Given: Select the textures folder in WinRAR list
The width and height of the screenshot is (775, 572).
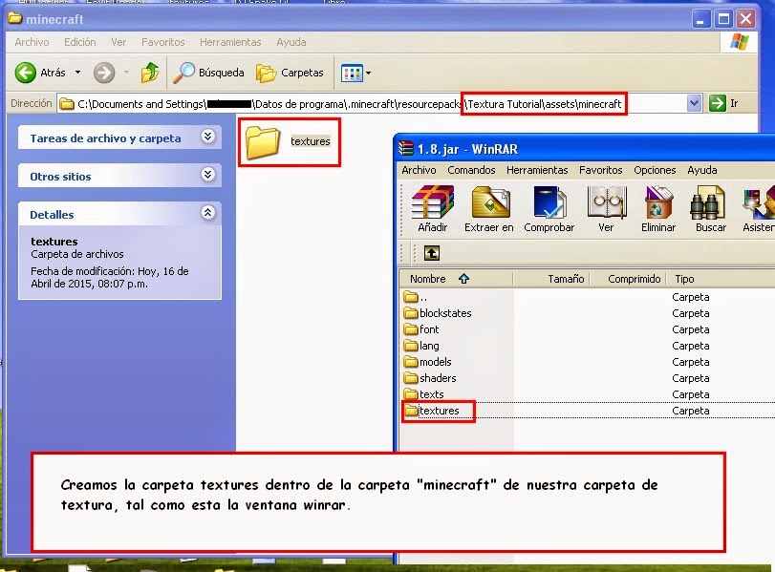Looking at the screenshot, I should tap(432, 411).
